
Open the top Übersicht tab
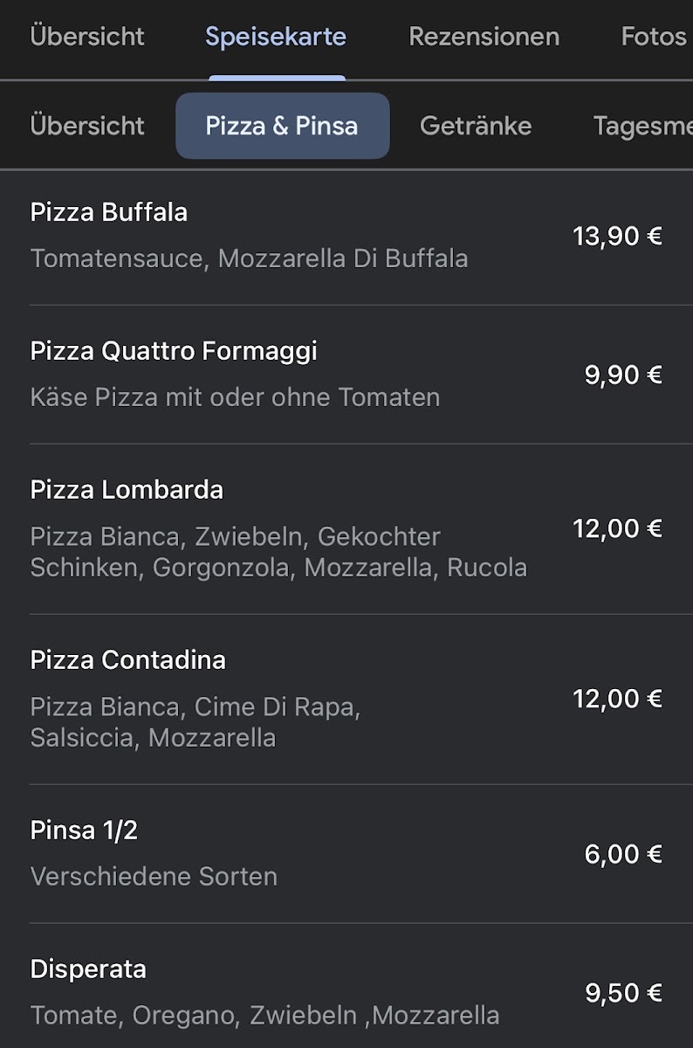pyautogui.click(x=87, y=37)
